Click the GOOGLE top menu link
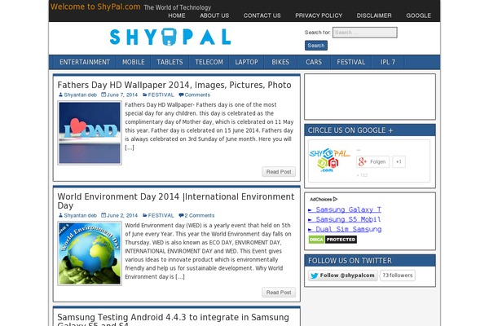The image size is (489, 326). pos(419,15)
